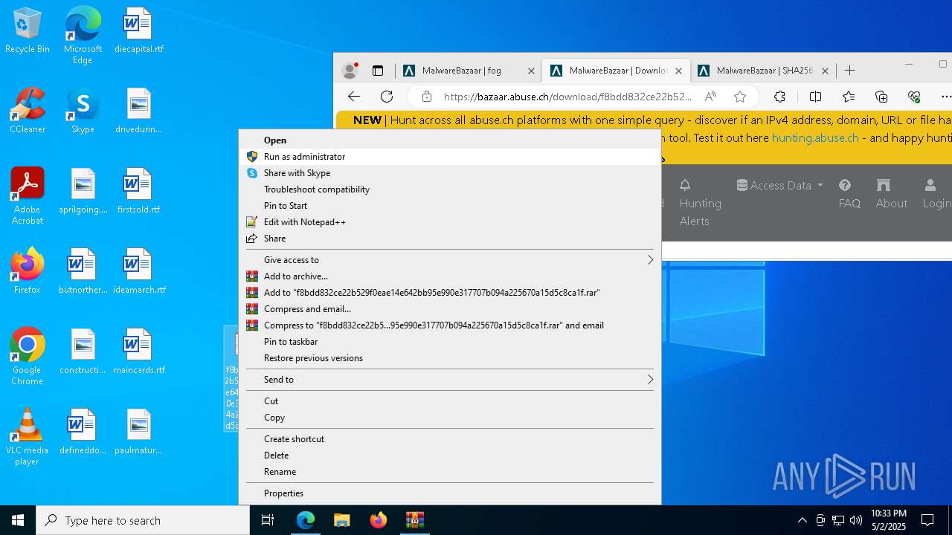Screen dimensions: 952x535
Task: Select the aprilgoing... image file
Action: coord(83,192)
